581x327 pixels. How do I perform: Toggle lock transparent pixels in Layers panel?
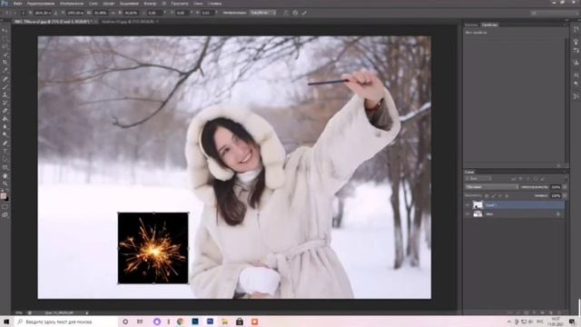[487, 196]
